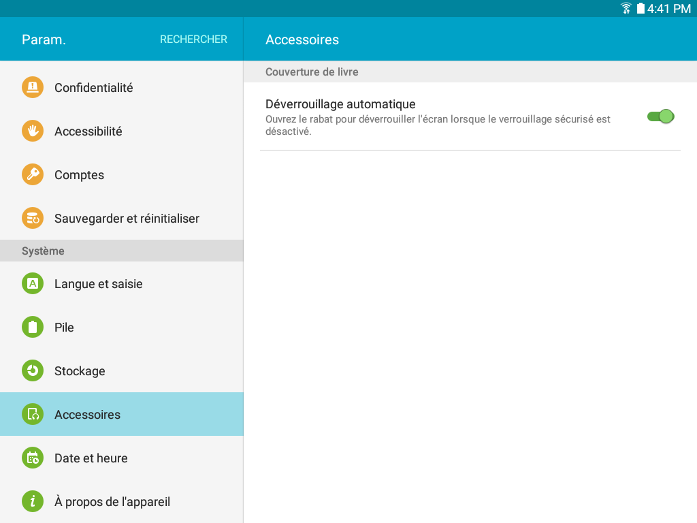This screenshot has width=697, height=523.
Task: Tap the Langue et saisie icon
Action: (33, 283)
